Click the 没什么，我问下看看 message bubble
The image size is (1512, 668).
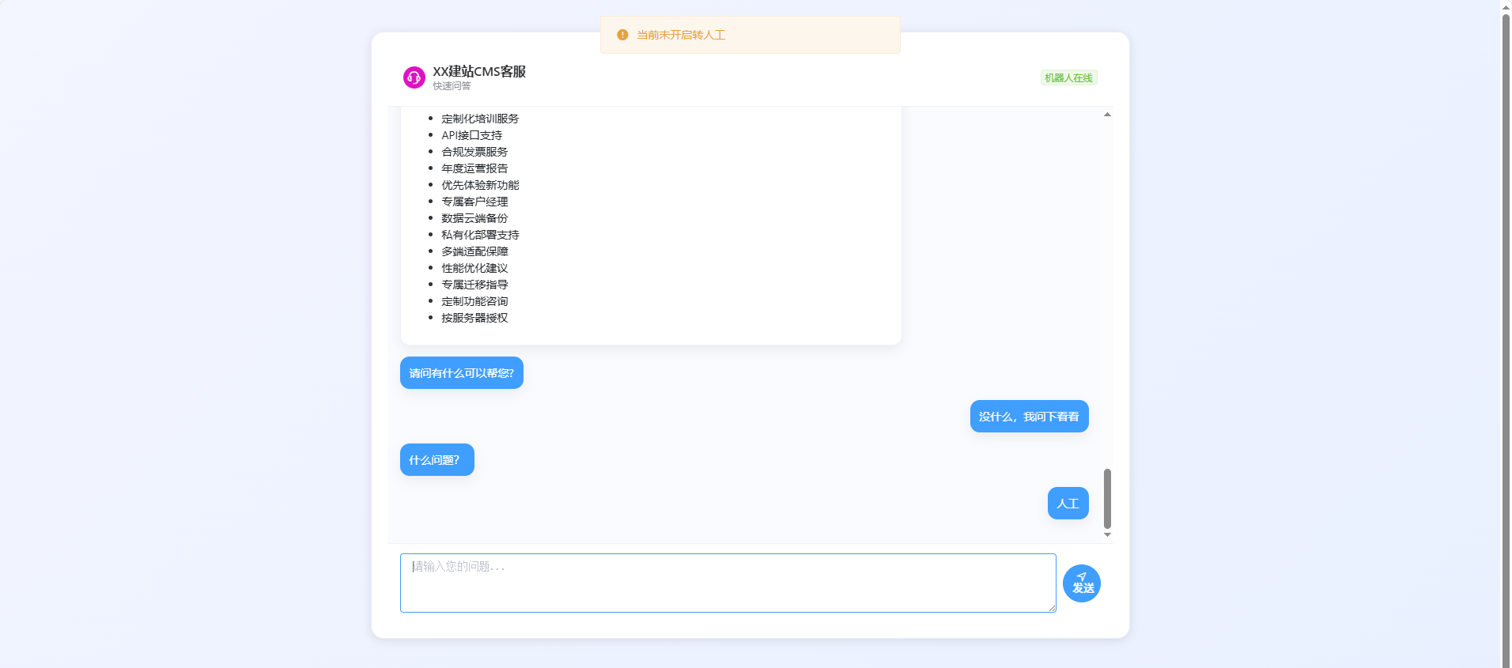[x=1029, y=417]
